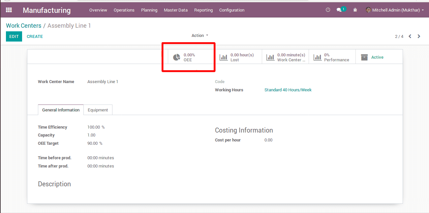Open the Configuration menu
This screenshot has height=213, width=429.
[x=232, y=10]
